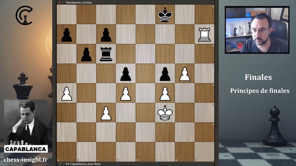Screen dimensions: 296x166
Task: Select the white pawn on c3
Action: (106, 113)
